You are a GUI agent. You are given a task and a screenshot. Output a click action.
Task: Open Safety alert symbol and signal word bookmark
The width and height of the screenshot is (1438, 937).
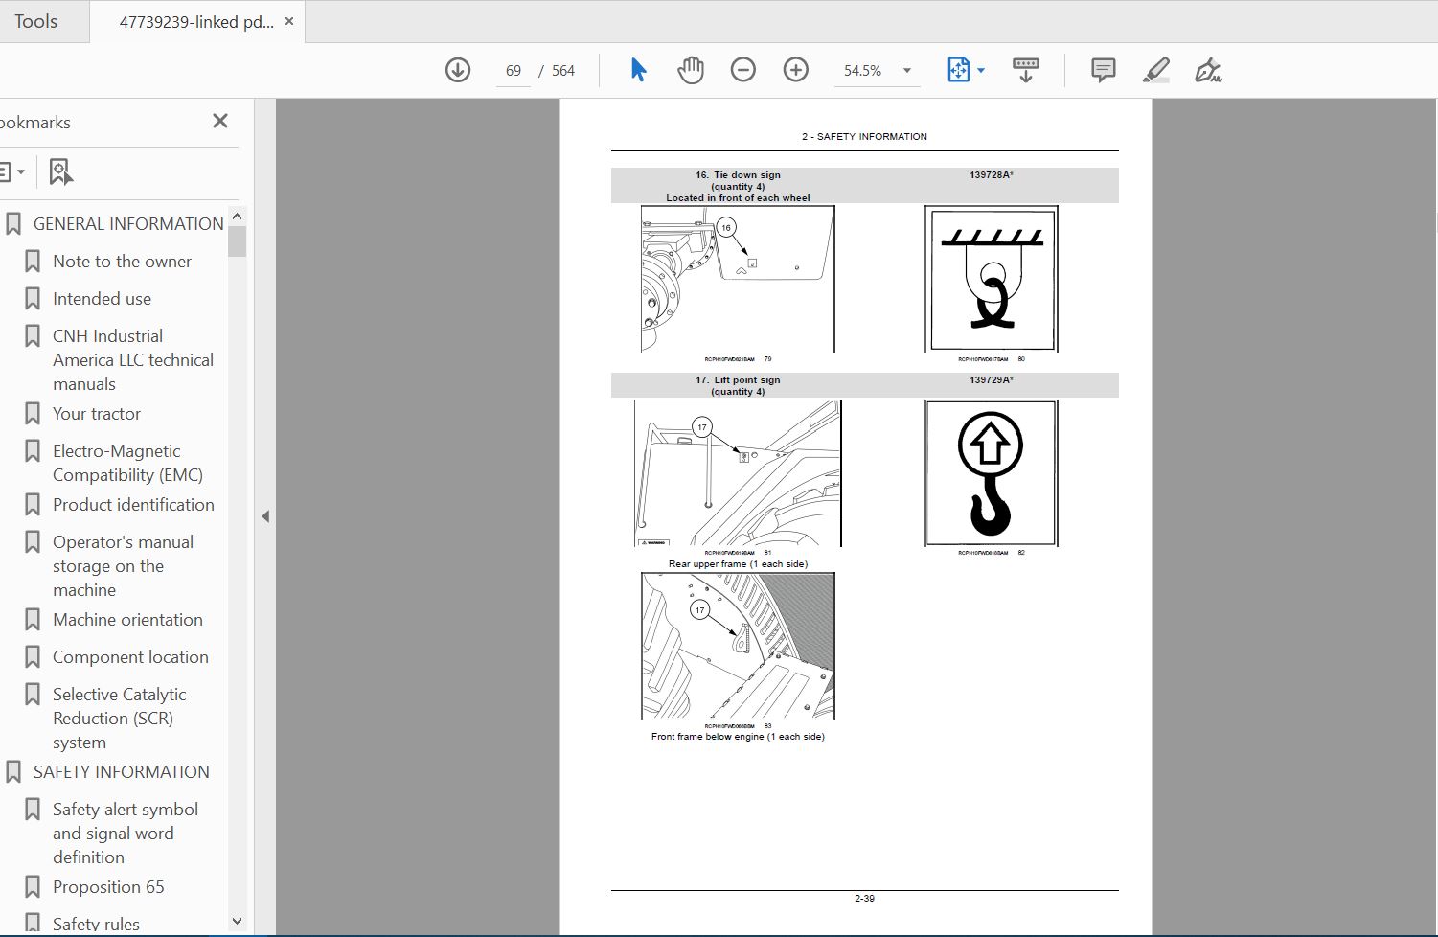coord(126,834)
